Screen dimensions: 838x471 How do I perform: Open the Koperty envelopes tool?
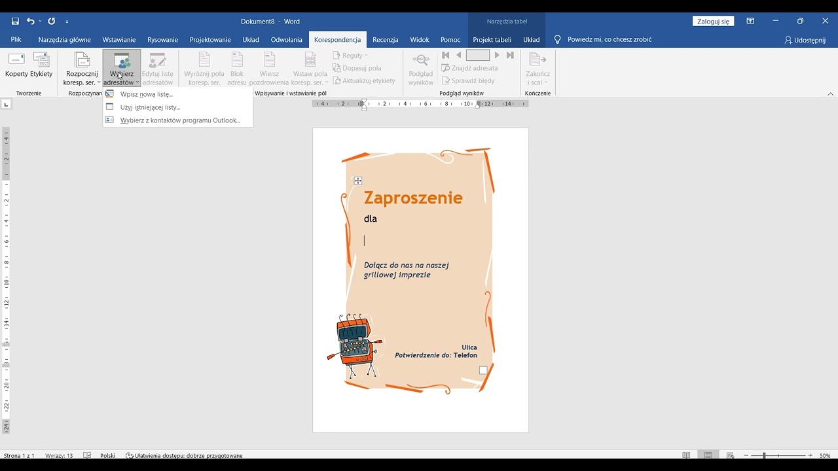[16, 65]
